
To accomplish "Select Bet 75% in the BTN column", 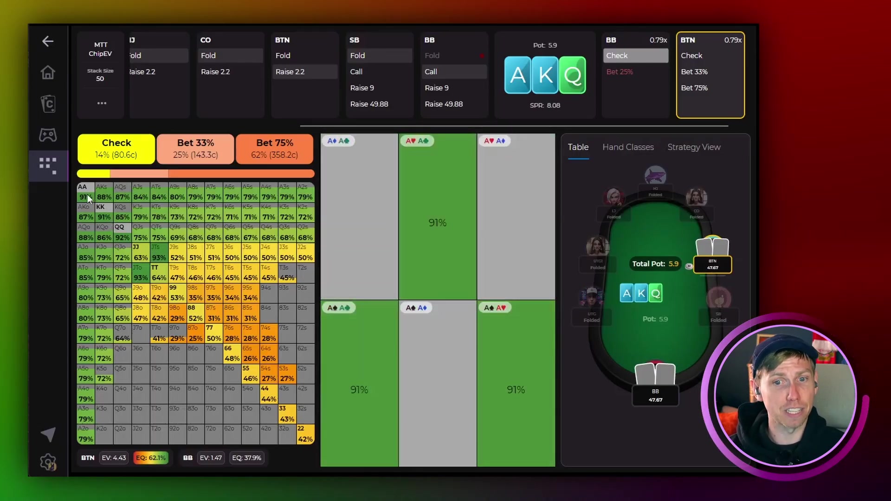I will tap(710, 88).
